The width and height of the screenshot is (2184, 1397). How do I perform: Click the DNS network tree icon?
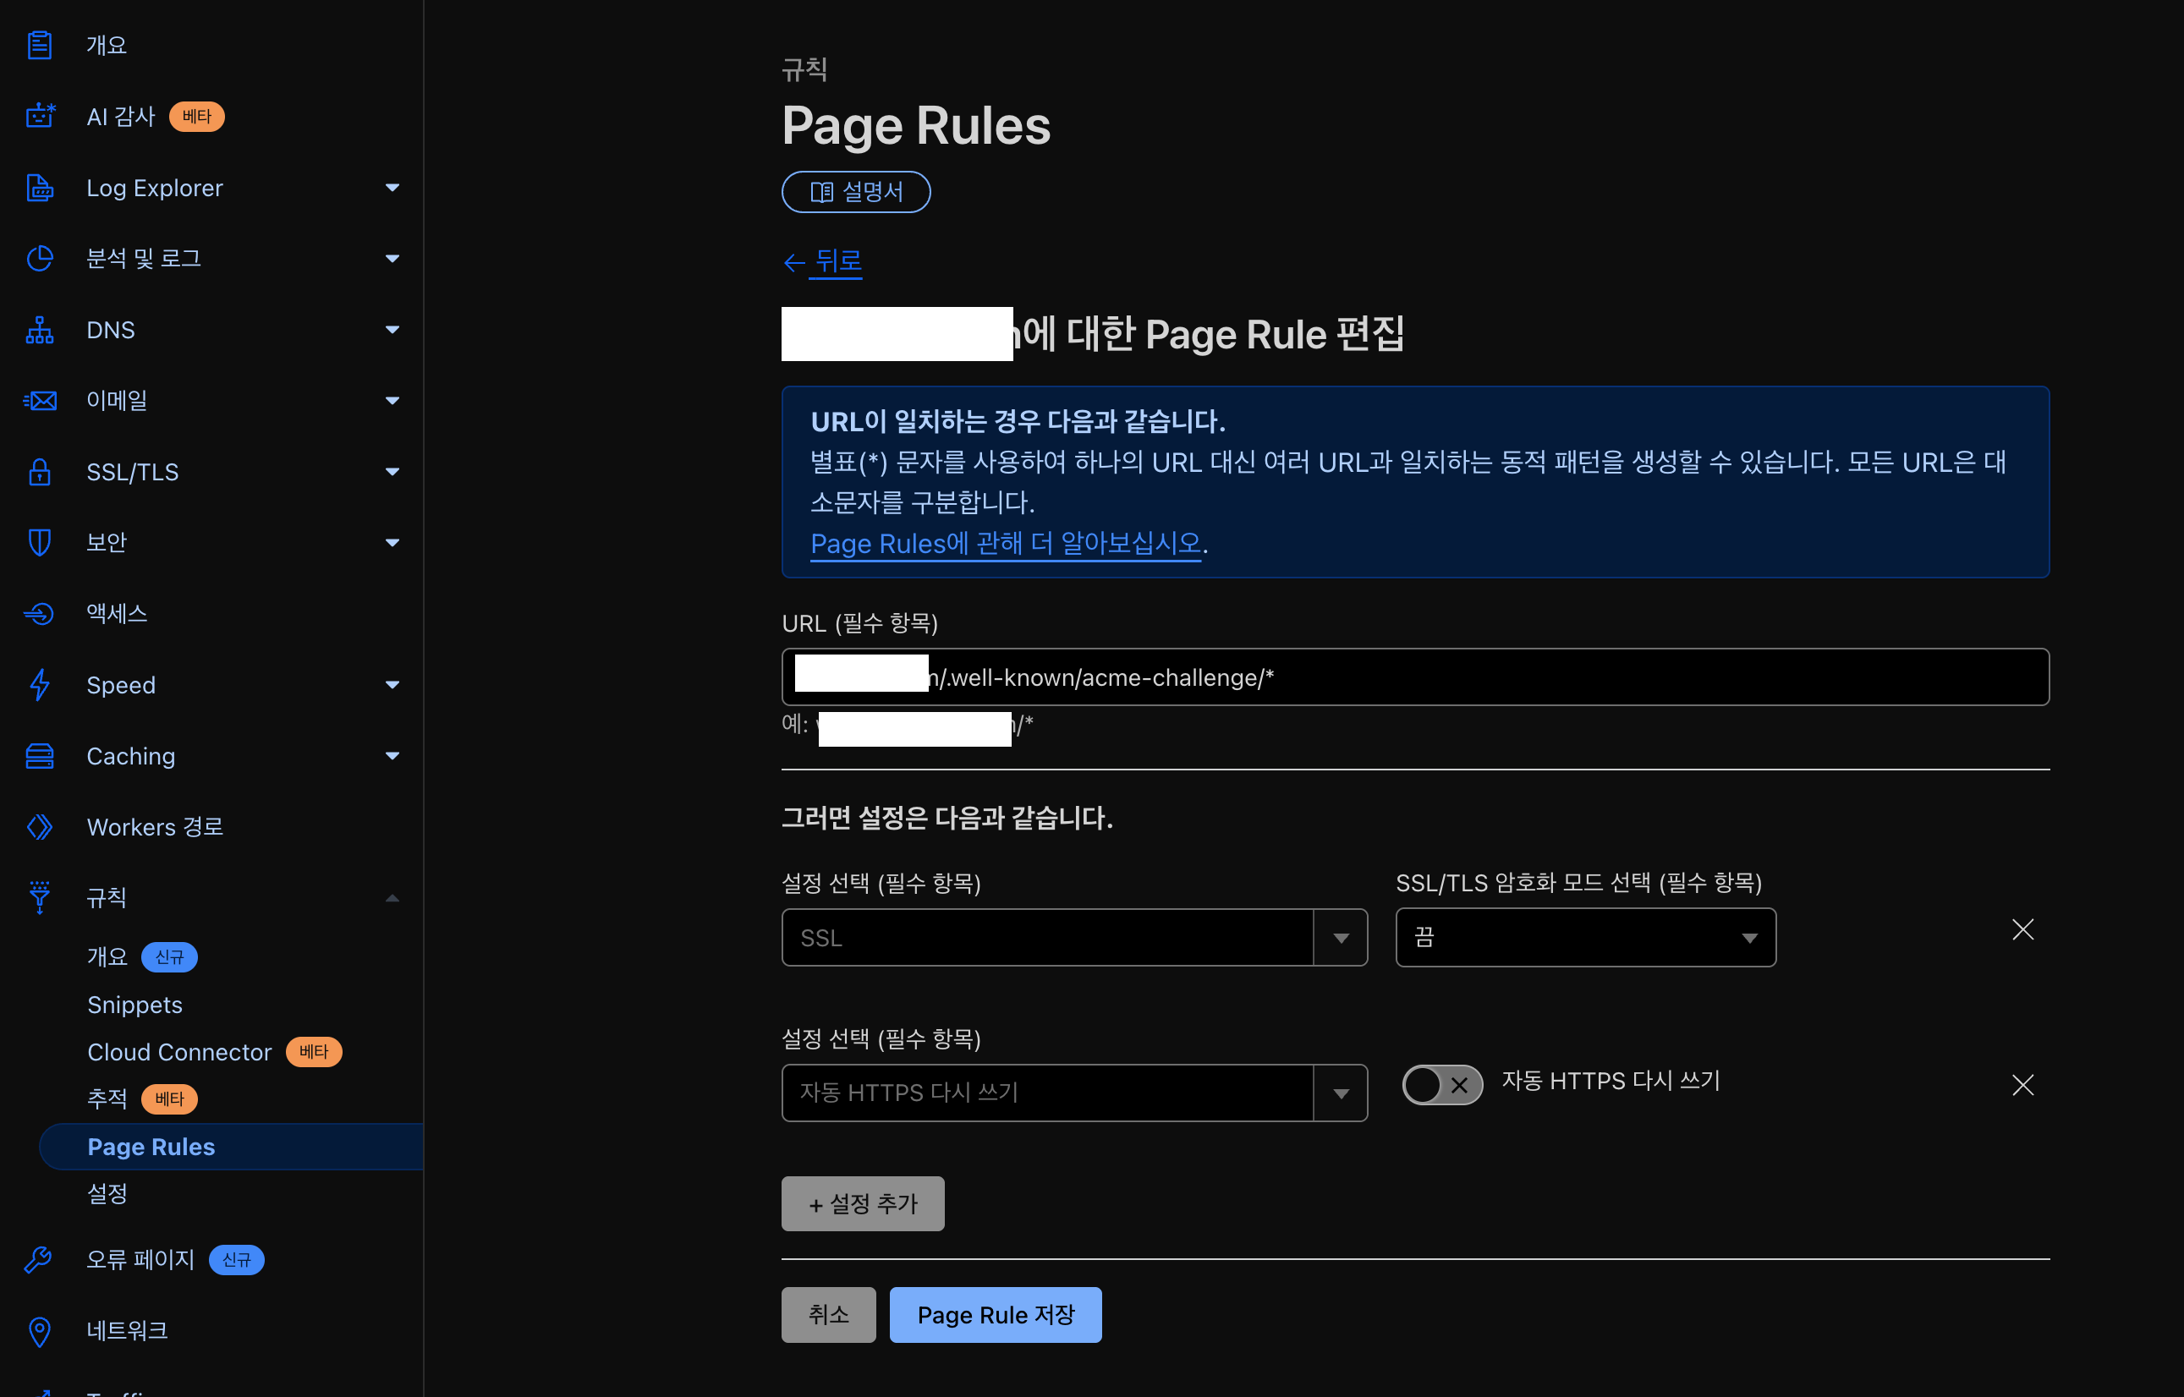pyautogui.click(x=39, y=330)
